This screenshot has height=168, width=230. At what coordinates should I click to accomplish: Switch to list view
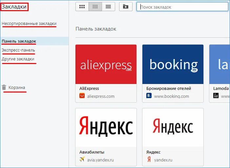pos(108,7)
